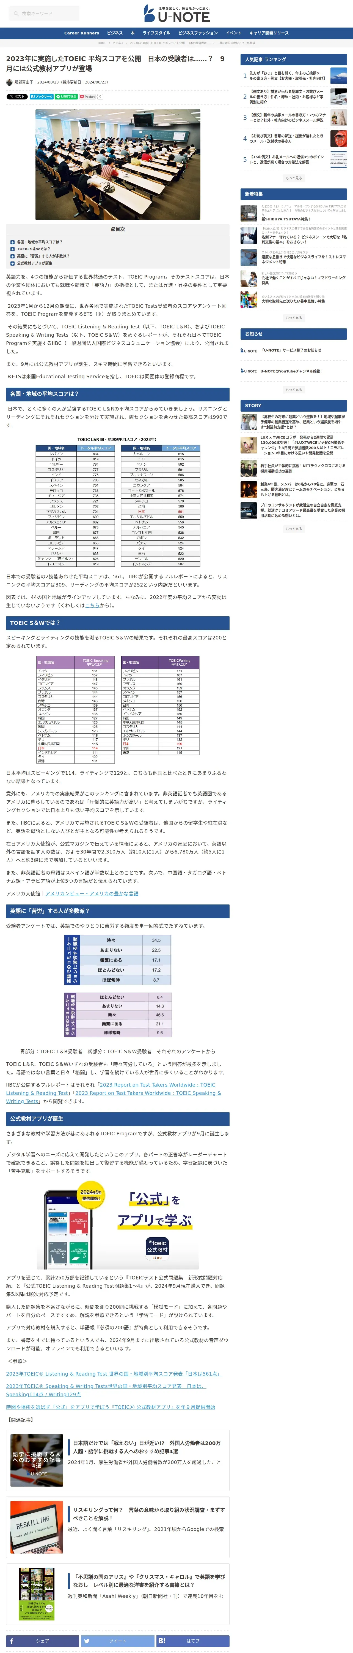
Task: Open TOEIC Writing score table image
Action: (160, 705)
